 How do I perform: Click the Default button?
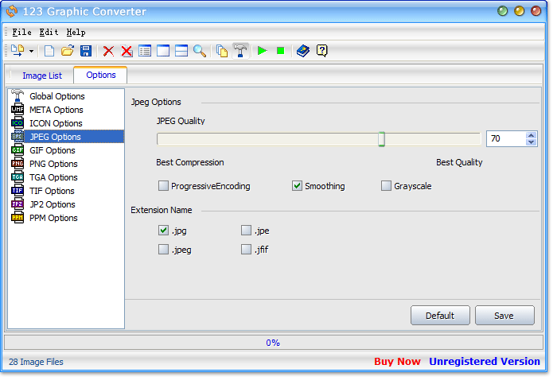click(x=440, y=315)
